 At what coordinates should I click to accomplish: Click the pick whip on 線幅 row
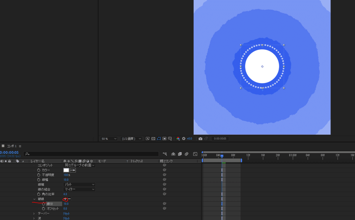click(x=164, y=180)
